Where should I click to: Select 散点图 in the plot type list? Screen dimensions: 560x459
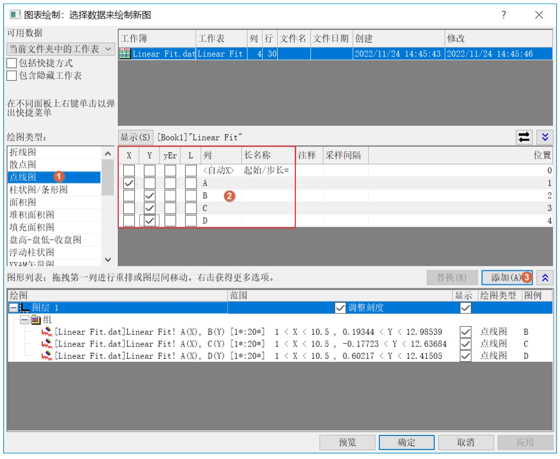coord(23,165)
